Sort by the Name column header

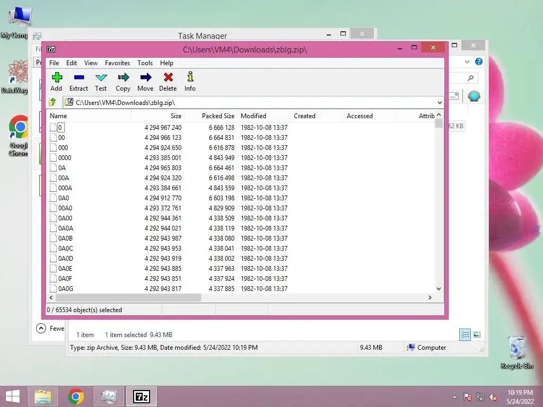pos(89,116)
